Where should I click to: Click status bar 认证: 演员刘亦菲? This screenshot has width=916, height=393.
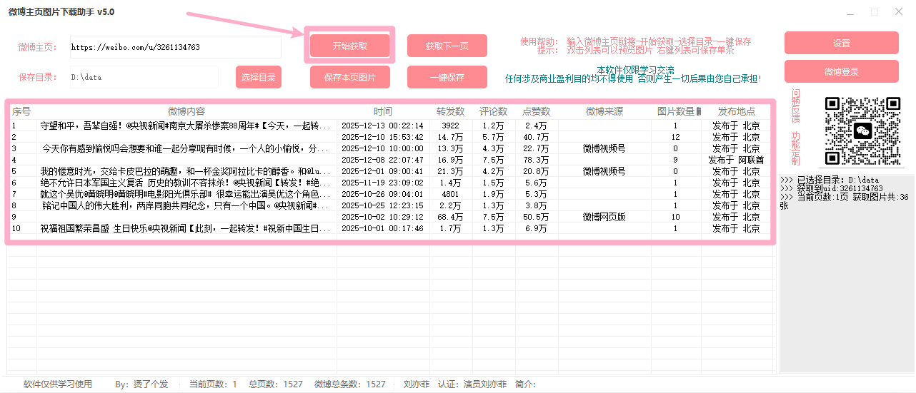pos(472,384)
